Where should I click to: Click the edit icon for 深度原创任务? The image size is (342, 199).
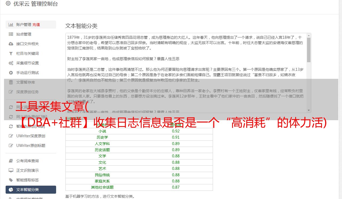11,92
